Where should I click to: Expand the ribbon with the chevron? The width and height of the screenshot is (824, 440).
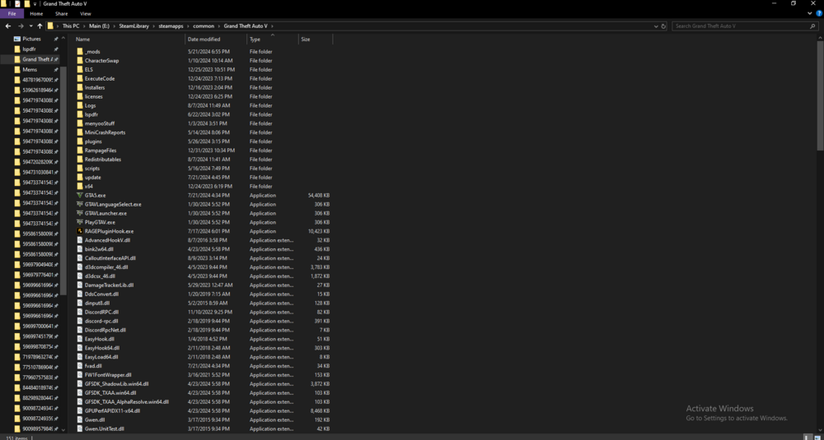(x=811, y=14)
